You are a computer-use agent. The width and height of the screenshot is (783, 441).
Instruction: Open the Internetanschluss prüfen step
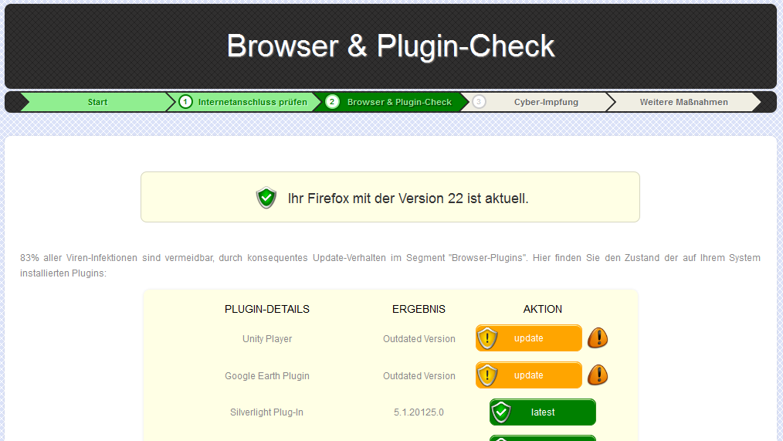[253, 102]
